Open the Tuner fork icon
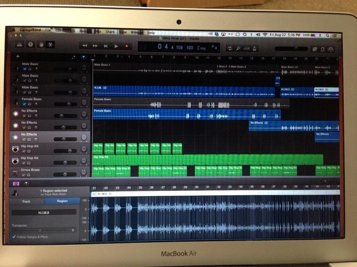Viewport: 357px width, 267px height. [238, 48]
